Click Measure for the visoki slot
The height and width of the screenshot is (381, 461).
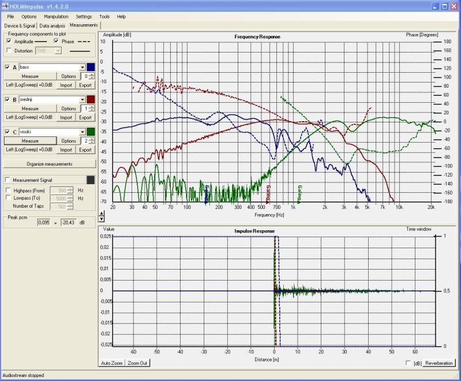tap(30, 141)
